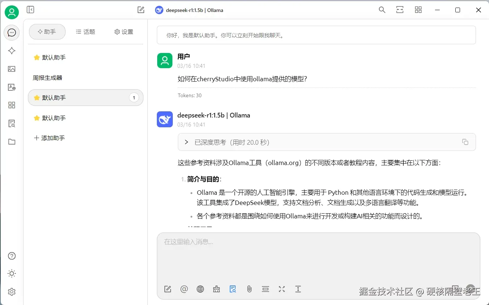Collapse the assistants side panel
The height and width of the screenshot is (305, 489).
(30, 10)
